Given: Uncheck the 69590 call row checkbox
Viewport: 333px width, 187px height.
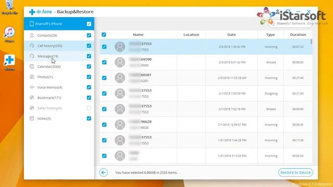Looking at the screenshot, I should (x=104, y=62).
